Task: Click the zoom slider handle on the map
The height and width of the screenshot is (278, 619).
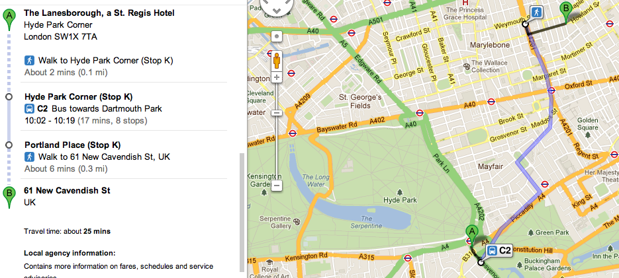Action: (277, 112)
